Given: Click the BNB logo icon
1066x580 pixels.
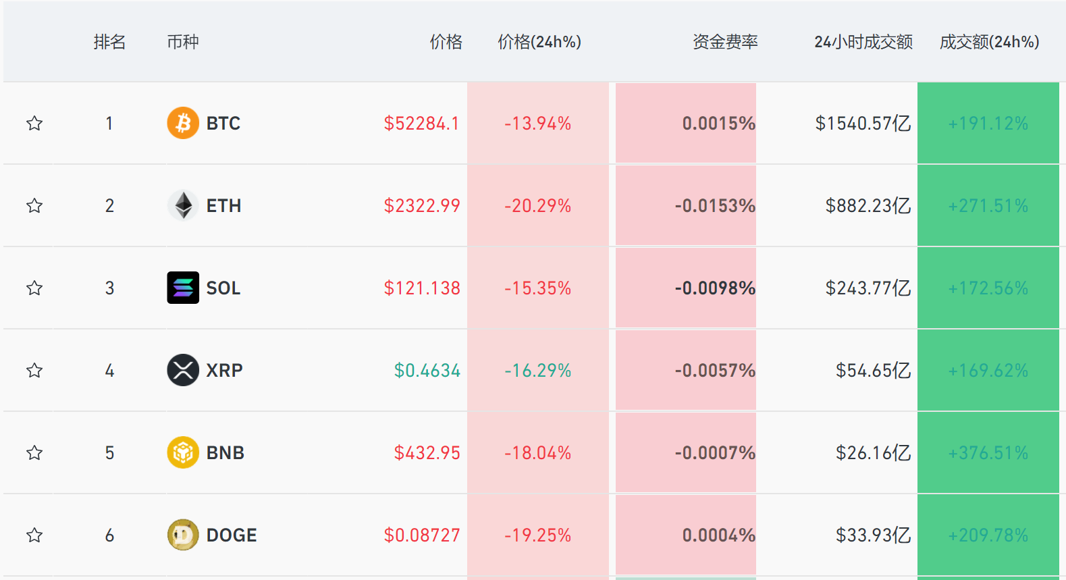Looking at the screenshot, I should coord(182,452).
